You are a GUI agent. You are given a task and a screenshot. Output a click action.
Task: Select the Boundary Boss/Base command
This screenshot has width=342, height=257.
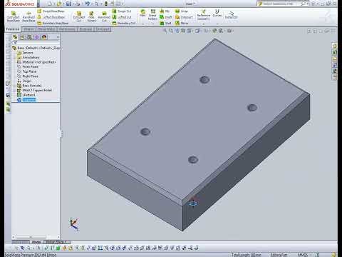53,23
